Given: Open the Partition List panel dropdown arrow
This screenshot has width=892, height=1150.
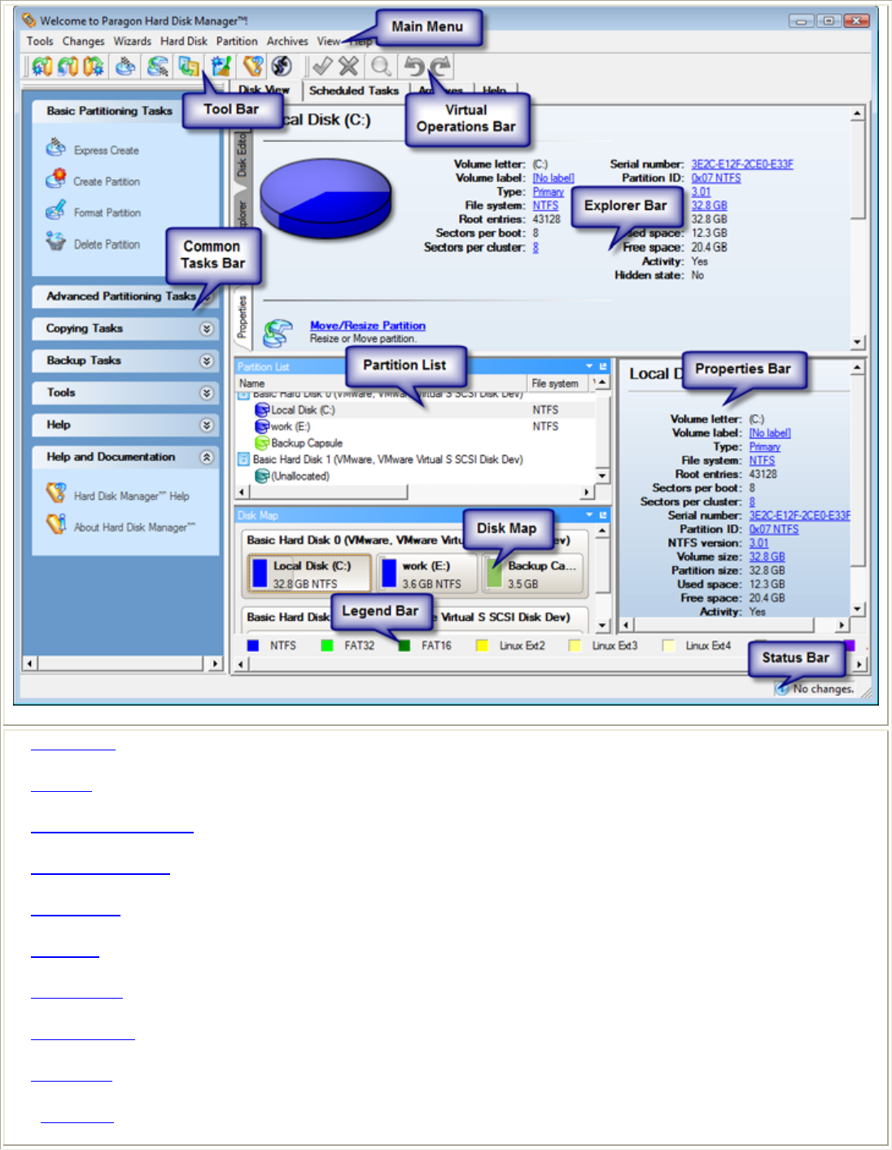Looking at the screenshot, I should point(590,366).
